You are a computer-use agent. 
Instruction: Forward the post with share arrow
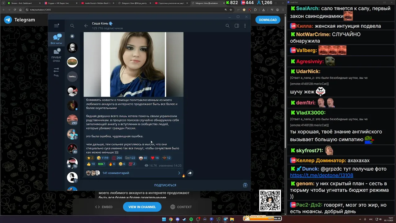tap(190, 173)
